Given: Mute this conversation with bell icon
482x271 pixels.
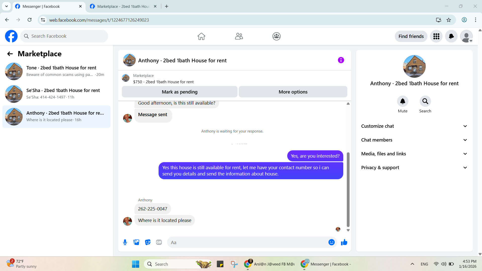Looking at the screenshot, I should coord(403,101).
